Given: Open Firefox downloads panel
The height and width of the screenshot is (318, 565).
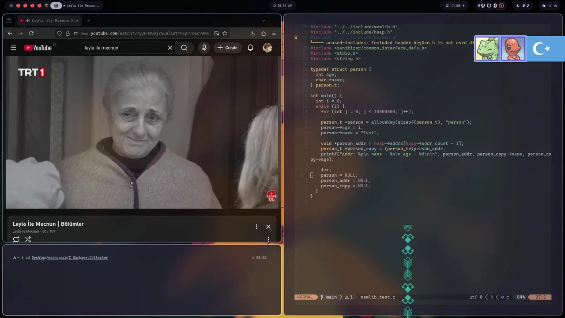Looking at the screenshot, I should coord(252,33).
